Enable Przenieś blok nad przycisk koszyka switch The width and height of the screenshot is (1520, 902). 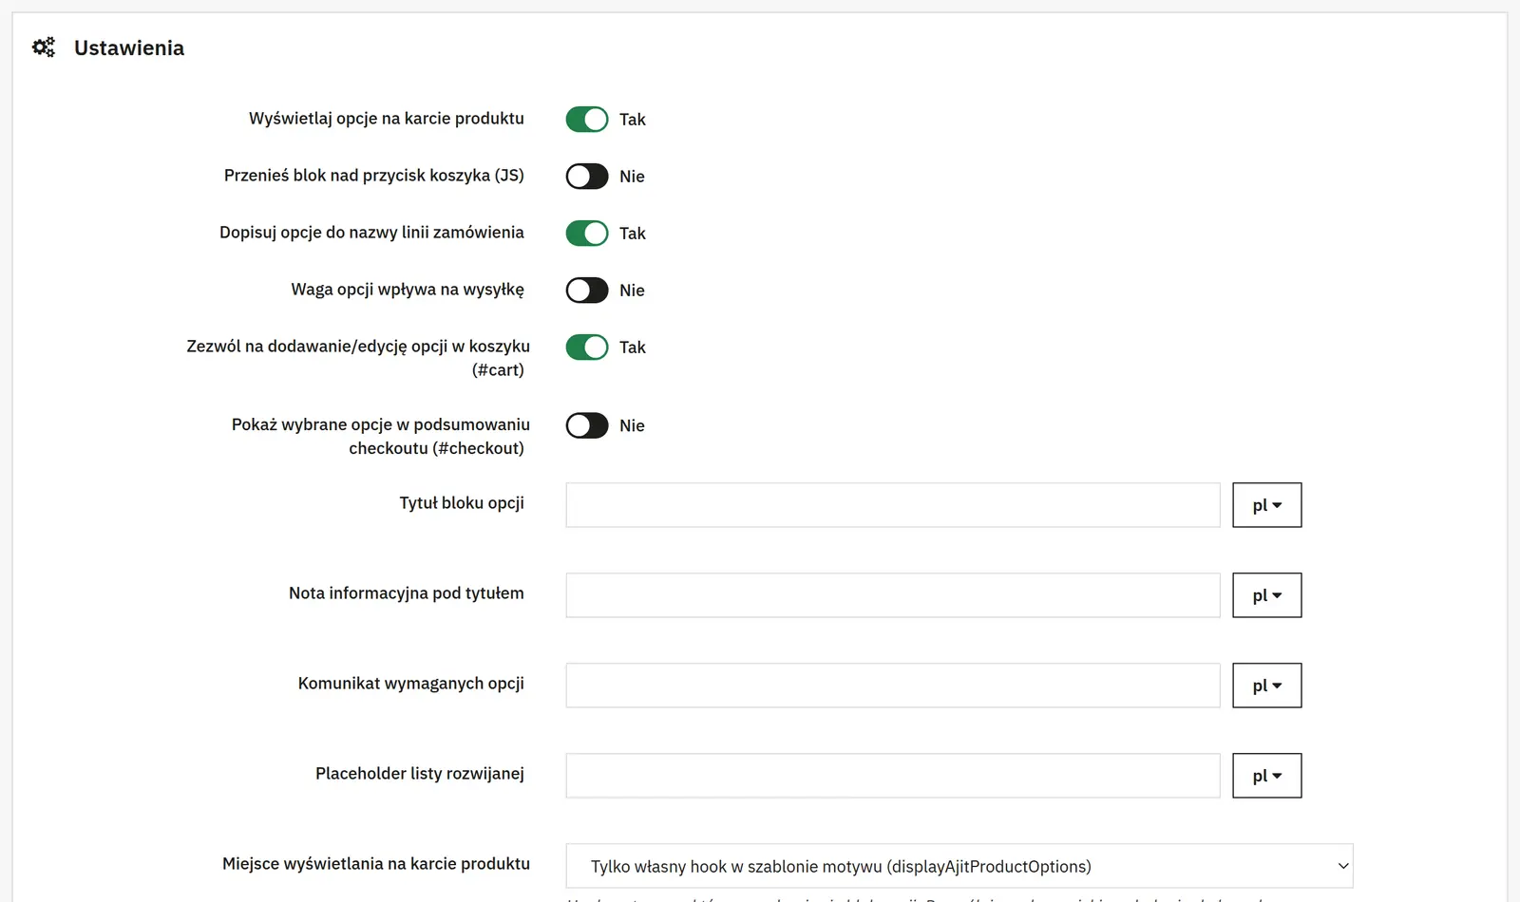point(587,177)
